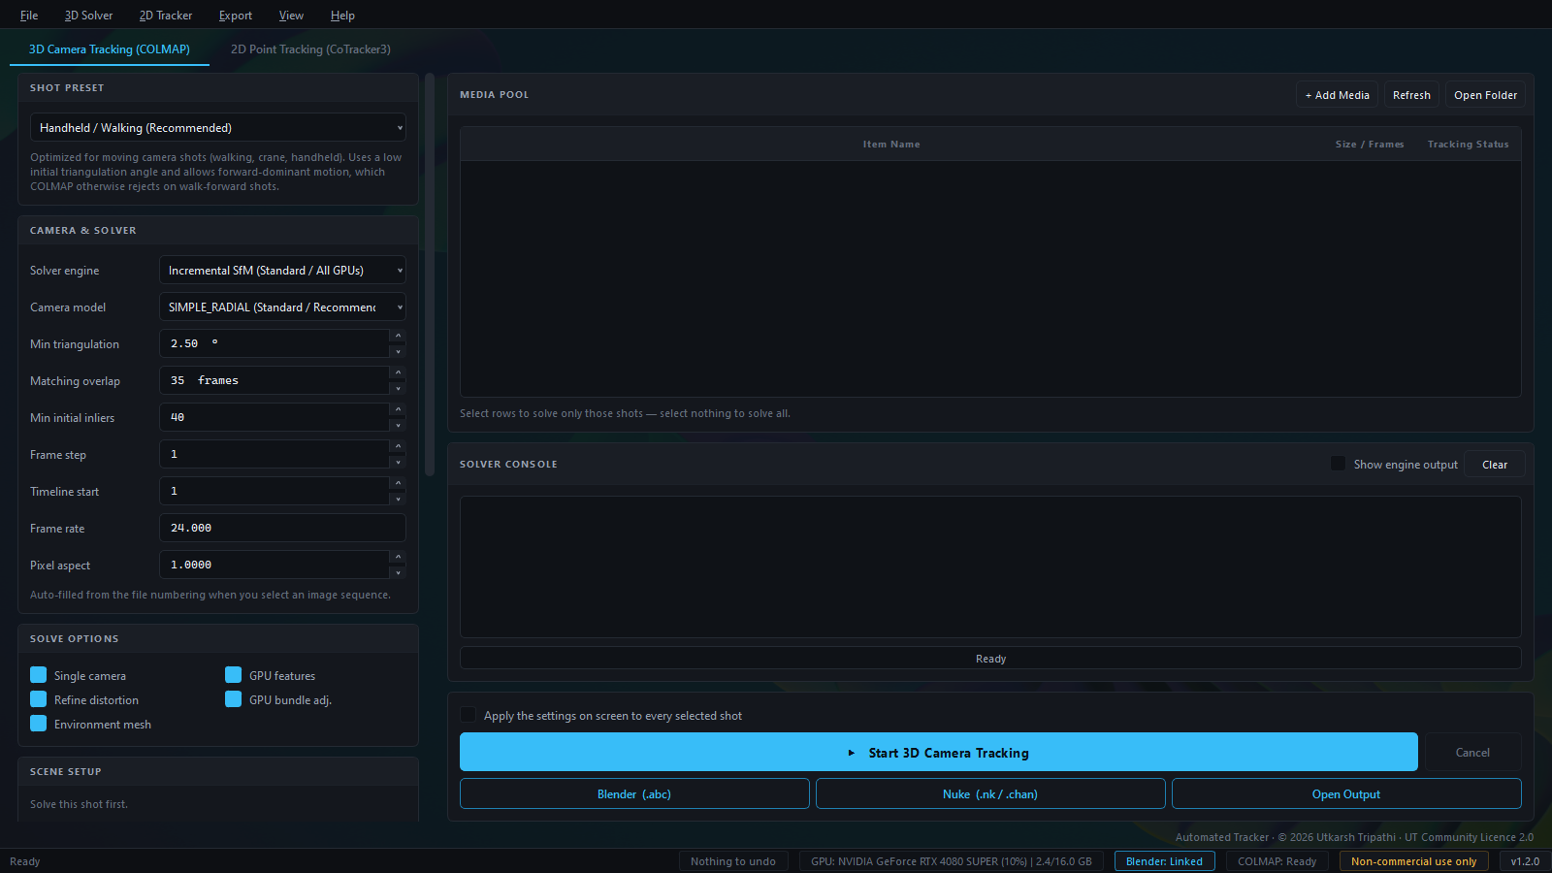Increase Frame step with up arrow

coord(398,446)
